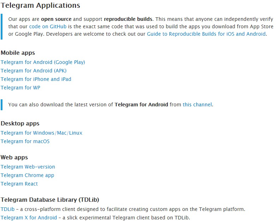Open the Telegram Web-version link
The image size is (276, 224).
coord(28,167)
